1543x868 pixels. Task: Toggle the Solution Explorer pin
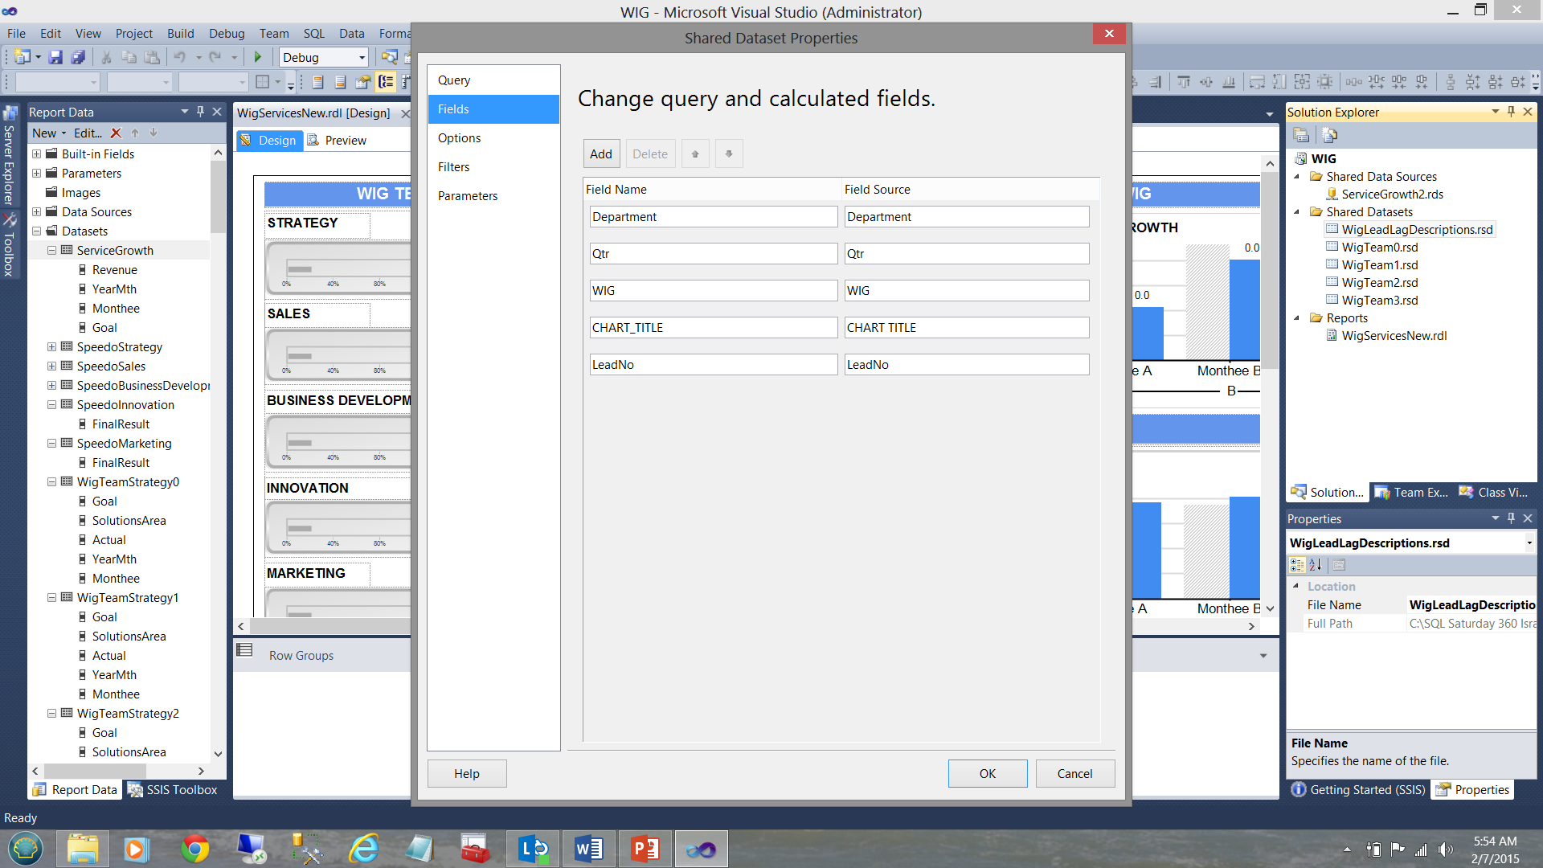(1511, 112)
